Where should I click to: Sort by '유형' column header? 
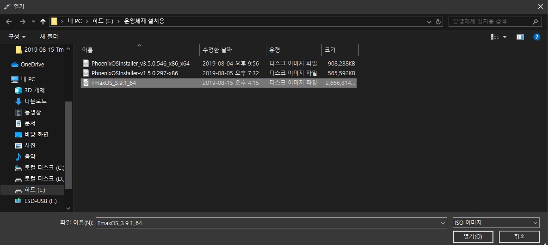point(294,50)
